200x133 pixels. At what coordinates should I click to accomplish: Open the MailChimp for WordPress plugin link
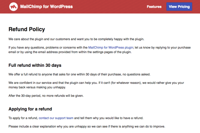[x=111, y=48]
